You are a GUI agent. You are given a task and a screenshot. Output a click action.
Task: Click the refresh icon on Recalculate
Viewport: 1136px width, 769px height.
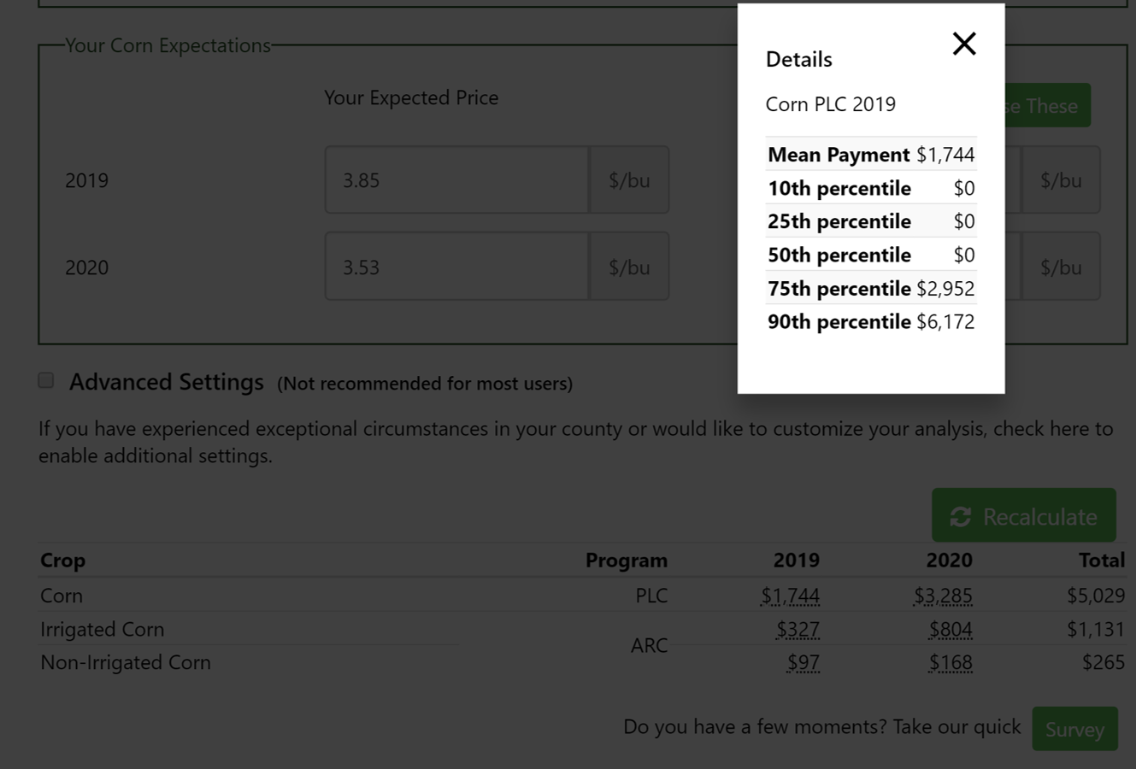pyautogui.click(x=961, y=517)
